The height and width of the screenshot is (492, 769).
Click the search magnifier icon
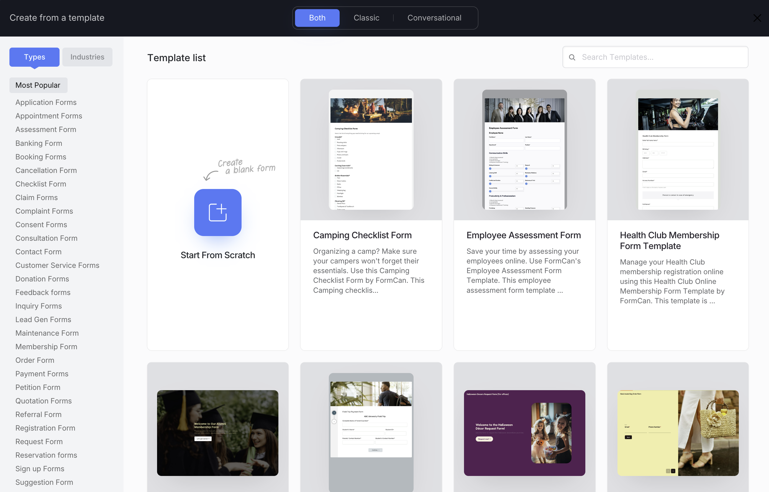tap(572, 57)
